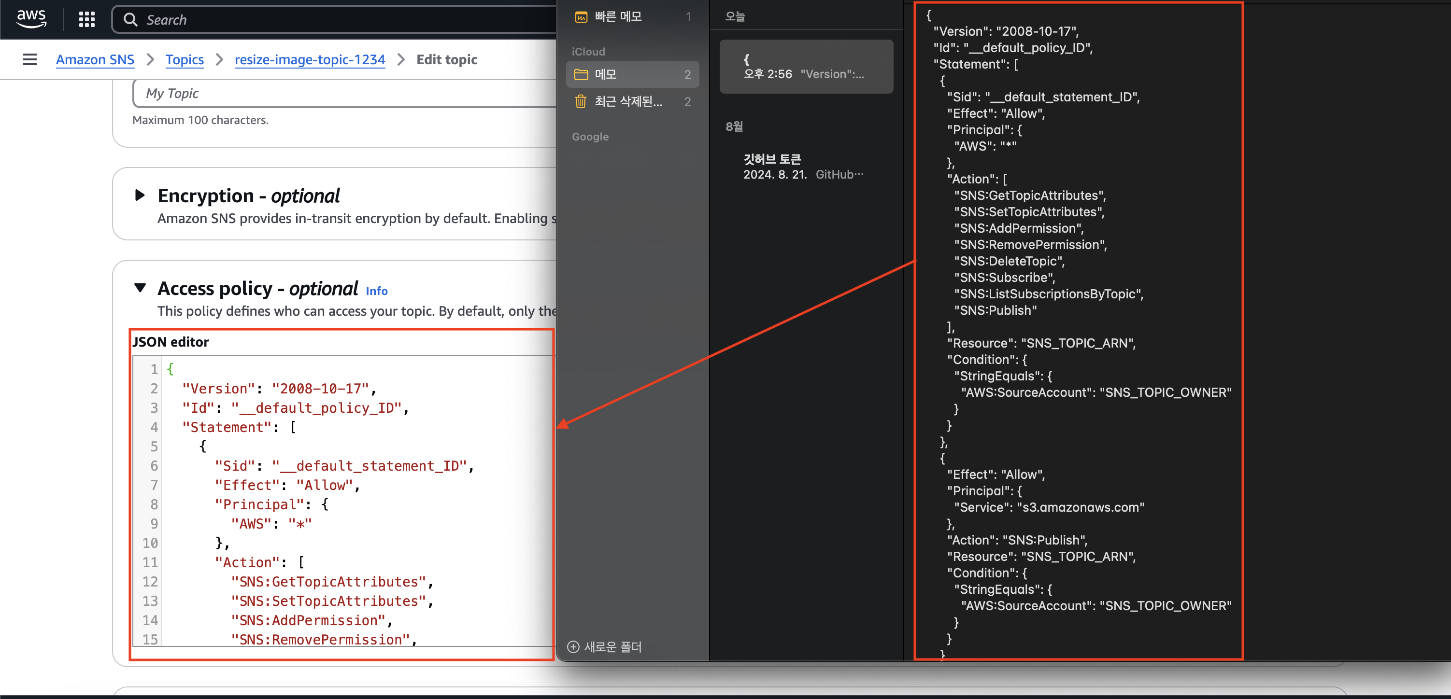Open the SNS side navigation hamburger menu
1451x699 pixels.
[x=30, y=59]
